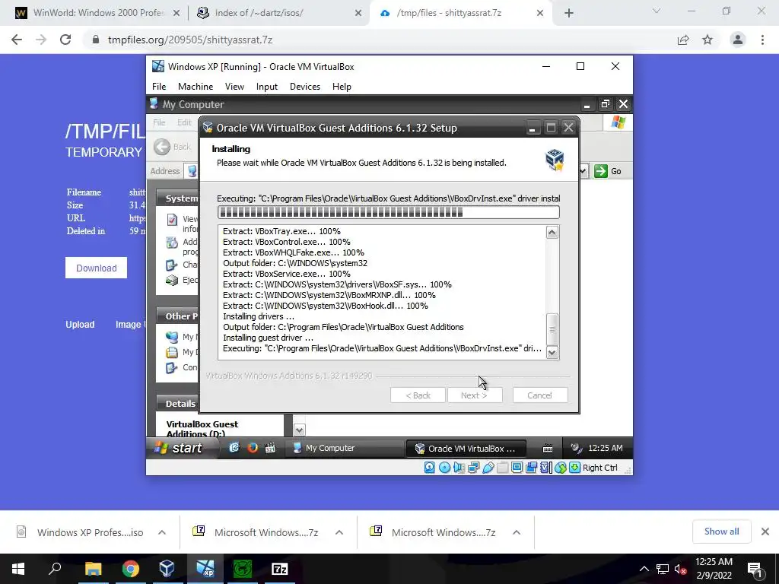Expand the Details panel chevron in My Computer
The height and width of the screenshot is (584, 779).
tap(299, 430)
